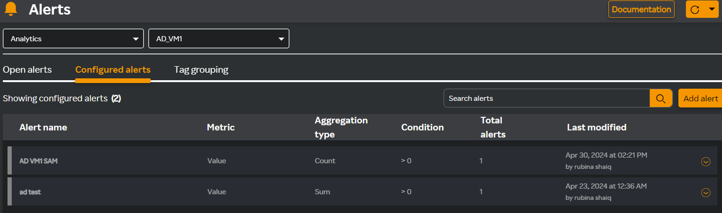This screenshot has height=213, width=722.
Task: Switch to the Open alerts tab
Action: (27, 70)
